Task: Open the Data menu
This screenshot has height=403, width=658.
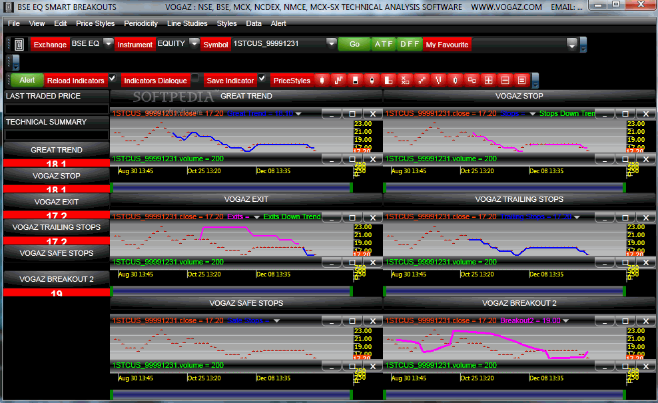Action: 254,23
